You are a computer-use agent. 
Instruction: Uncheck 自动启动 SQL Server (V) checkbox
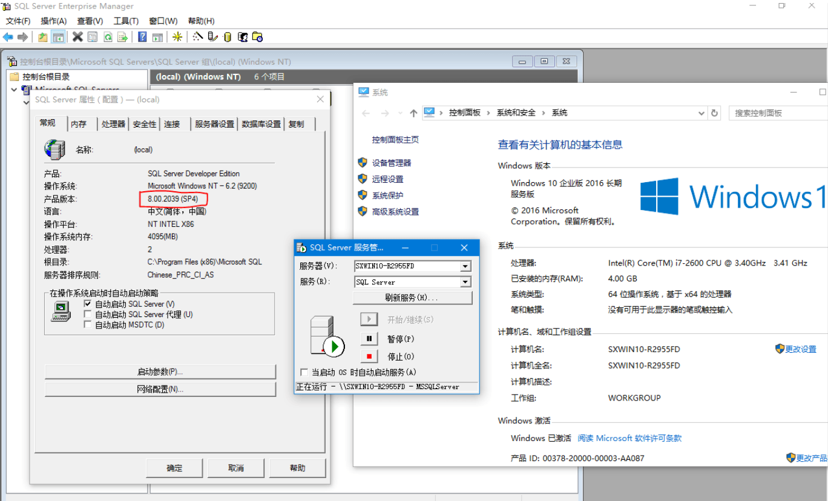(x=88, y=304)
